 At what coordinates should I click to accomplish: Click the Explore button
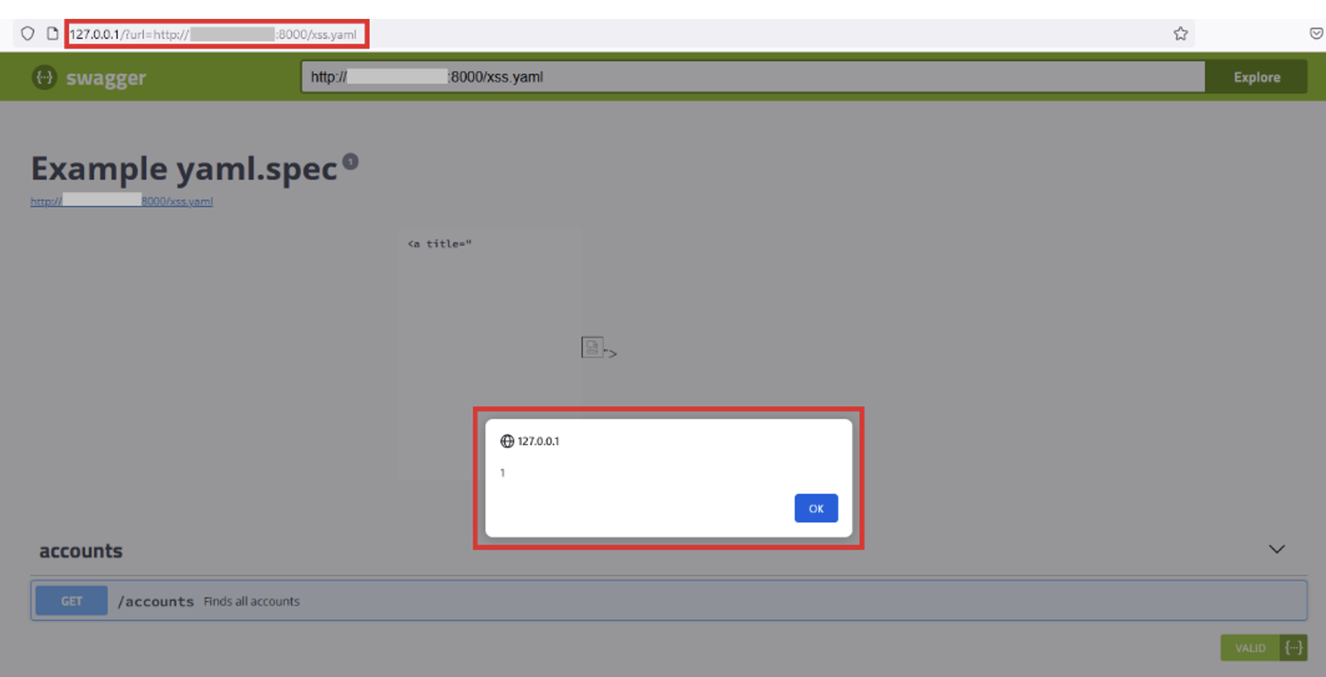[1256, 77]
